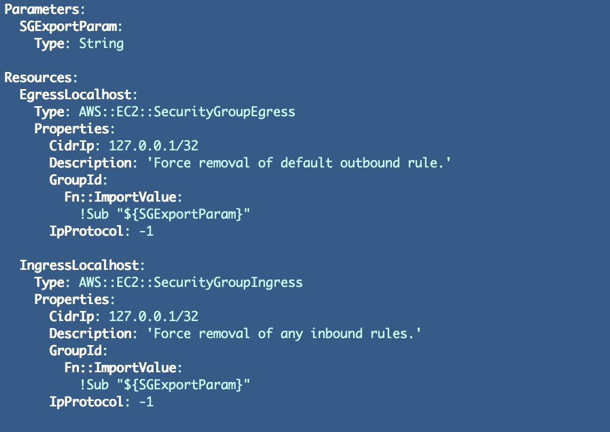Click the Properties key under EgressLocalhost
The width and height of the screenshot is (610, 432).
click(x=71, y=129)
